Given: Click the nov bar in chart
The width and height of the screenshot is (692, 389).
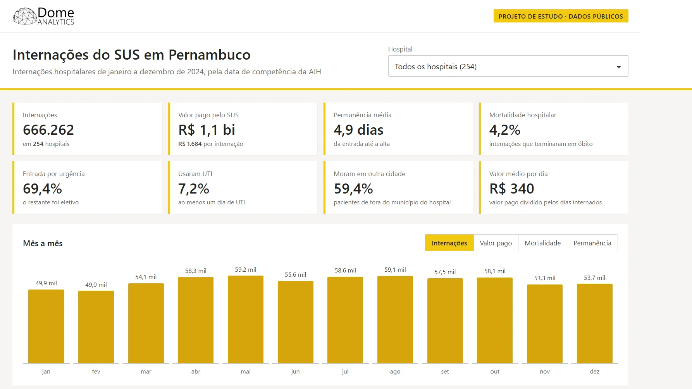Looking at the screenshot, I should pyautogui.click(x=545, y=324).
